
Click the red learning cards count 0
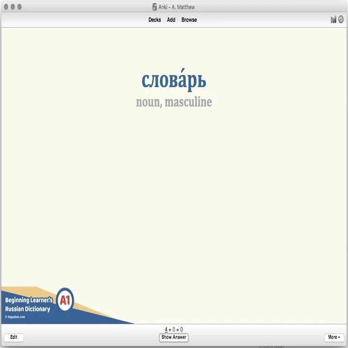point(174,330)
